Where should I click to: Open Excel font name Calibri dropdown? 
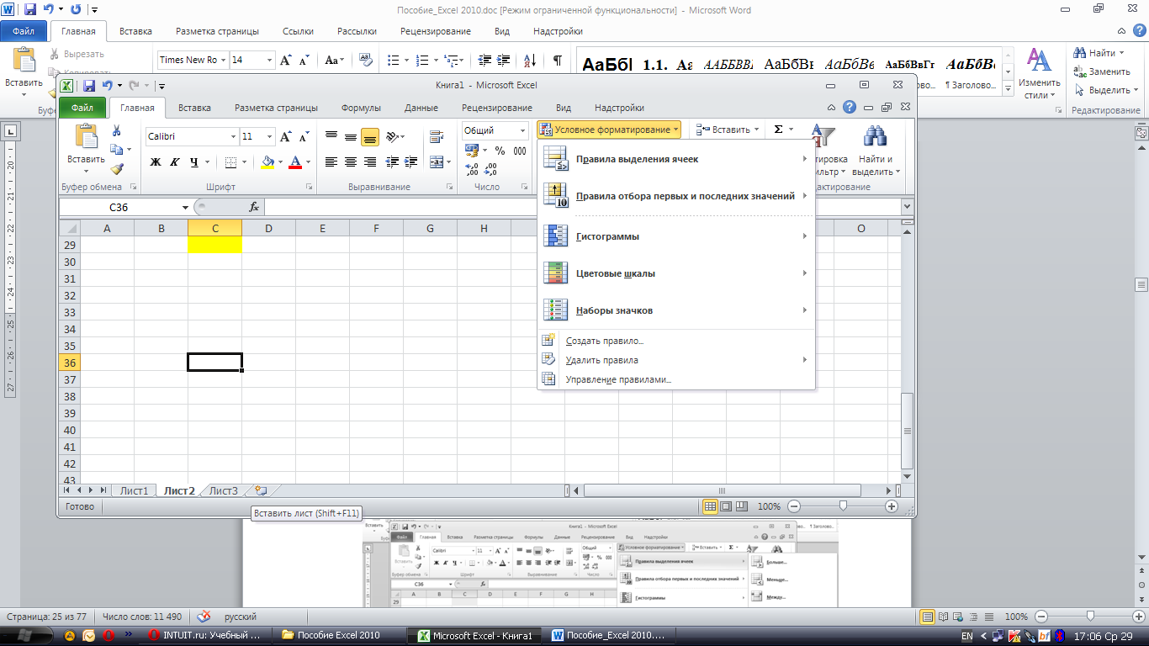(233, 136)
